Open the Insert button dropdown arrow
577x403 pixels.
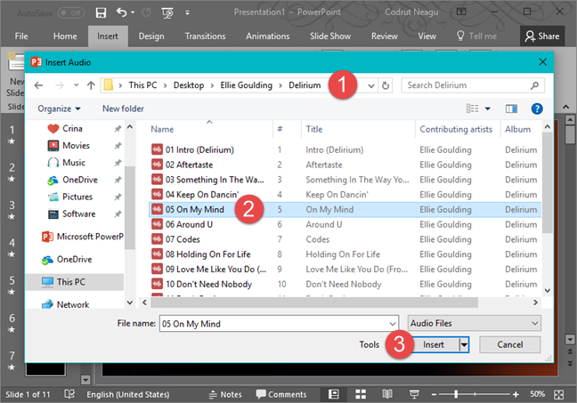[464, 344]
